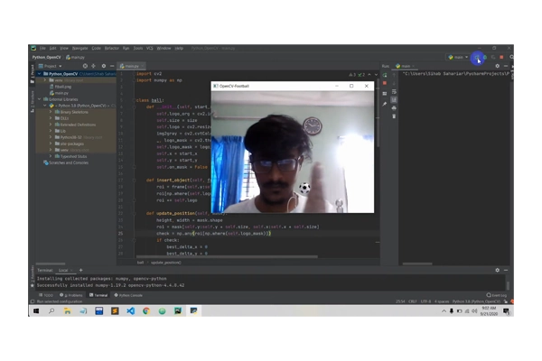Open the Python Console tool window button
Screen dimensions: 542x361
pyautogui.click(x=128, y=295)
